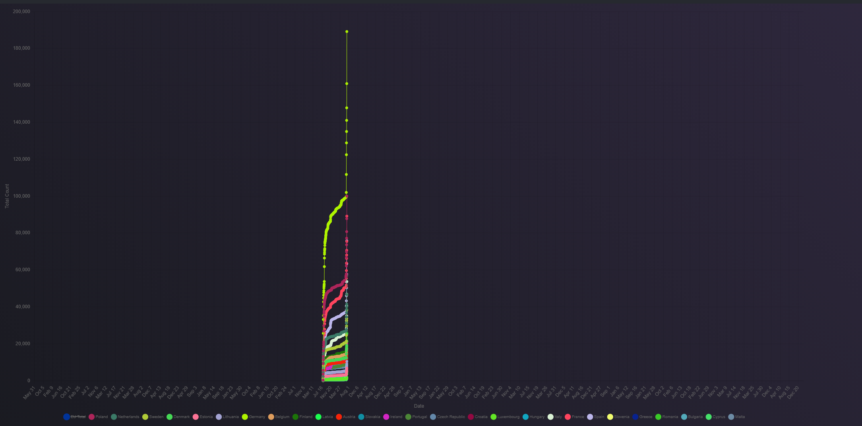Toggle the Cyprus legend entry

point(716,417)
